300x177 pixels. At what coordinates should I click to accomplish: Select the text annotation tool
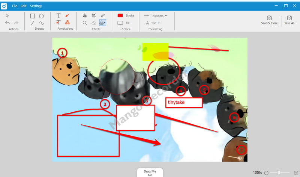tap(58, 15)
